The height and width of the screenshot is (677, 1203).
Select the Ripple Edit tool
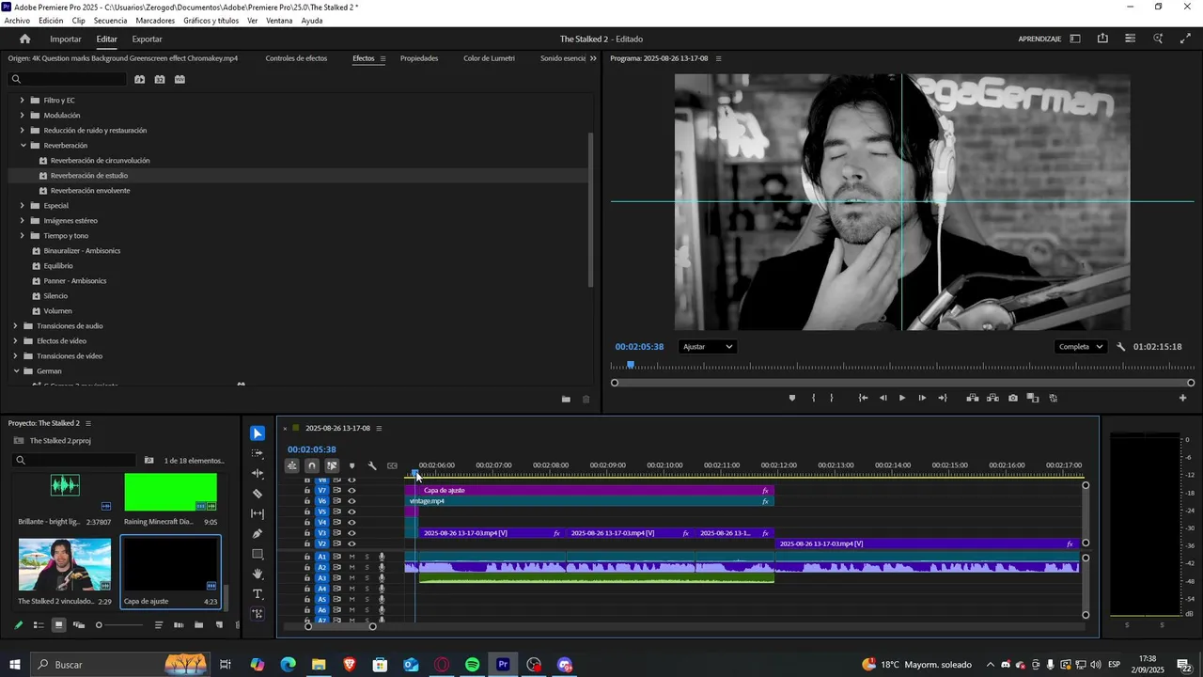click(x=258, y=473)
